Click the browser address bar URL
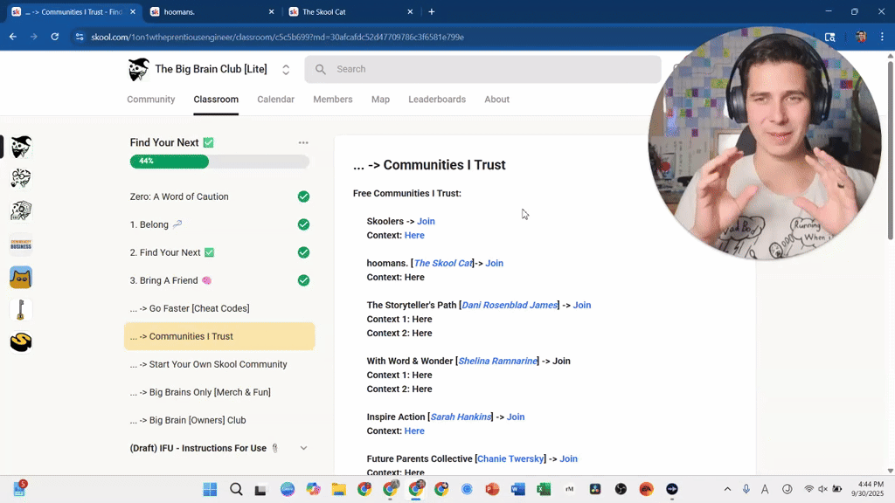Image resolution: width=895 pixels, height=503 pixels. pyautogui.click(x=277, y=37)
